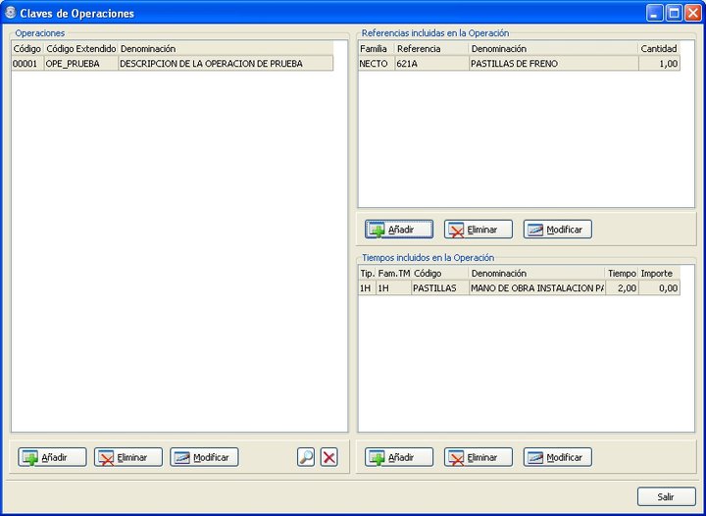Click Añadir under Tiempos incluidos
The width and height of the screenshot is (706, 516).
click(399, 457)
